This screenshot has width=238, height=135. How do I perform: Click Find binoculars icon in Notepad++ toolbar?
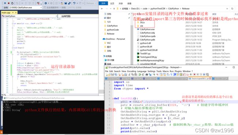(147, 74)
